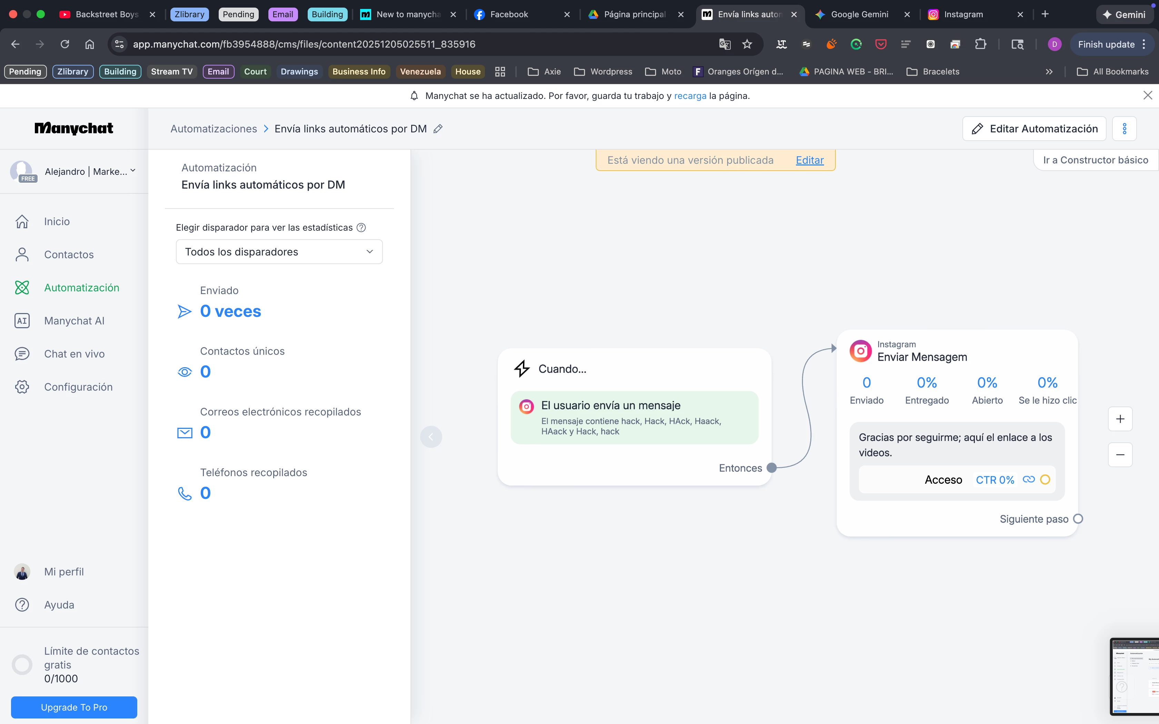Image resolution: width=1159 pixels, height=724 pixels.
Task: Click the Entonces output connector dot
Action: [x=772, y=468]
